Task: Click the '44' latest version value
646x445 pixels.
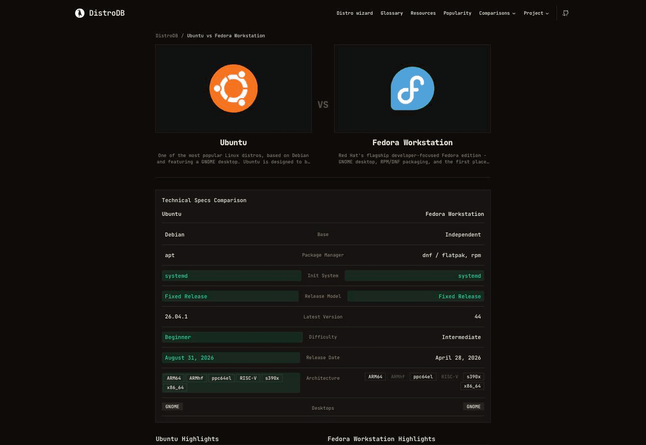Action: [x=478, y=316]
